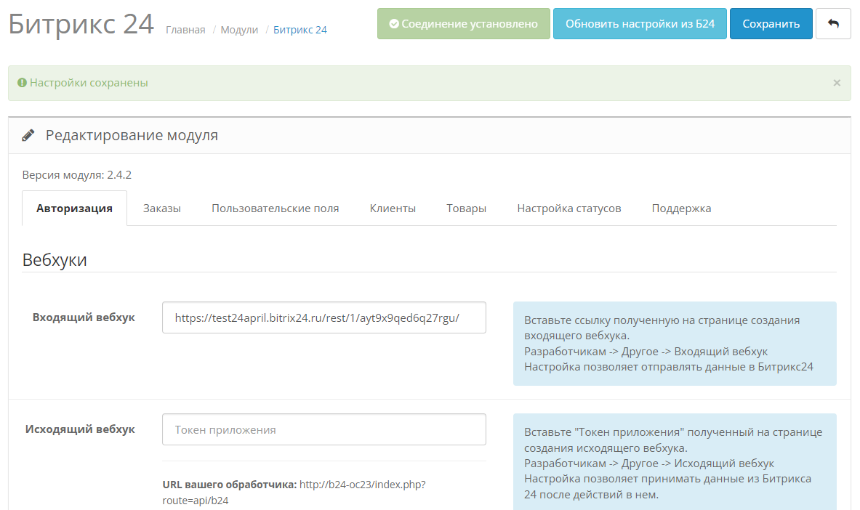
Task: Click the 'Вебхуки' section heading
Action: (55, 260)
